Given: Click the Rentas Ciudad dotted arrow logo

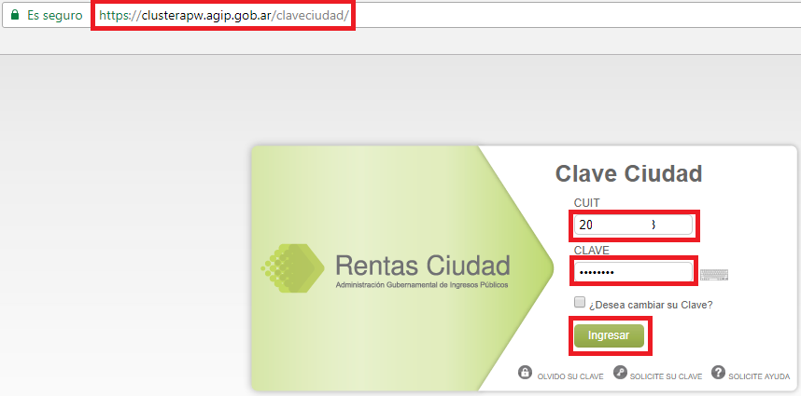Looking at the screenshot, I should [291, 267].
